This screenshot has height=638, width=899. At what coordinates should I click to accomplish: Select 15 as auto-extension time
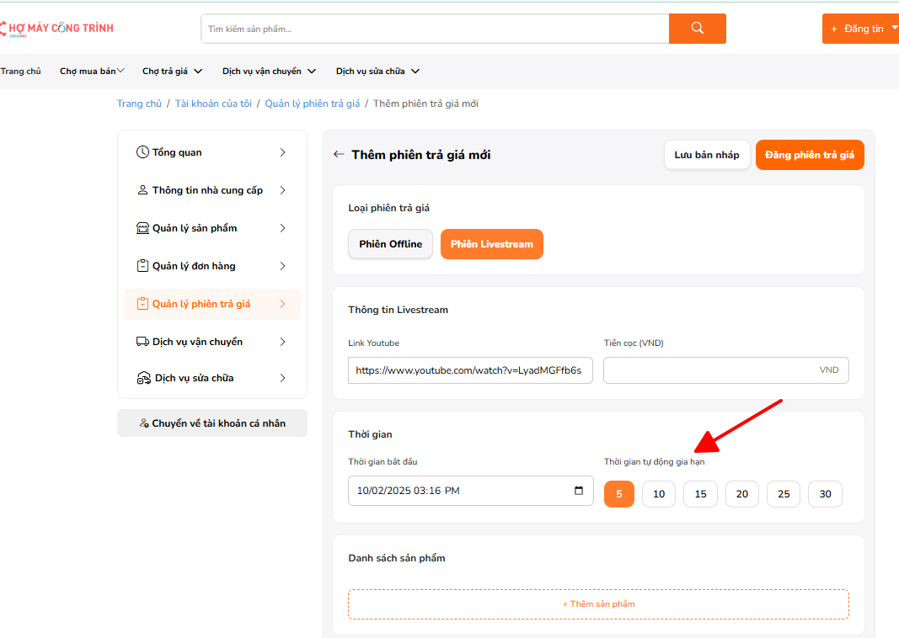(x=700, y=494)
